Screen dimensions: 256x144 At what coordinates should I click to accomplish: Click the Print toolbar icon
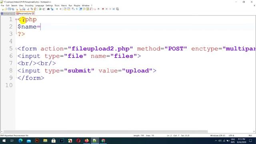pyautogui.click(x=24, y=9)
